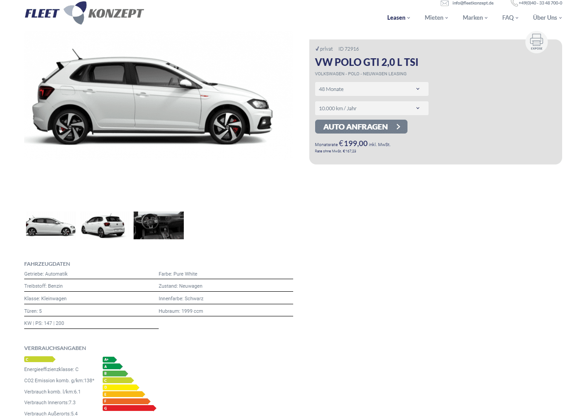Viewport: 572px width, 419px height.
Task: Open the Über Uns menu
Action: coord(547,18)
